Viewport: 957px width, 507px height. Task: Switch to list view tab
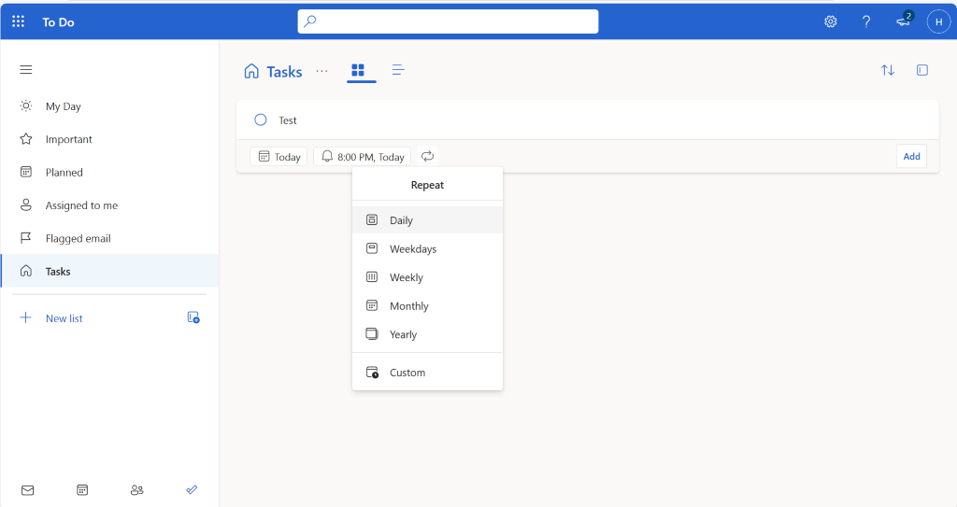click(x=398, y=71)
